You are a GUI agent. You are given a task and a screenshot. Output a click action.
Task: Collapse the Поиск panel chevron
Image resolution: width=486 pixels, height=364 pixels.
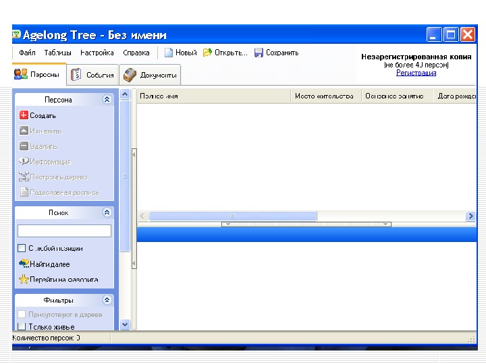[x=107, y=212]
